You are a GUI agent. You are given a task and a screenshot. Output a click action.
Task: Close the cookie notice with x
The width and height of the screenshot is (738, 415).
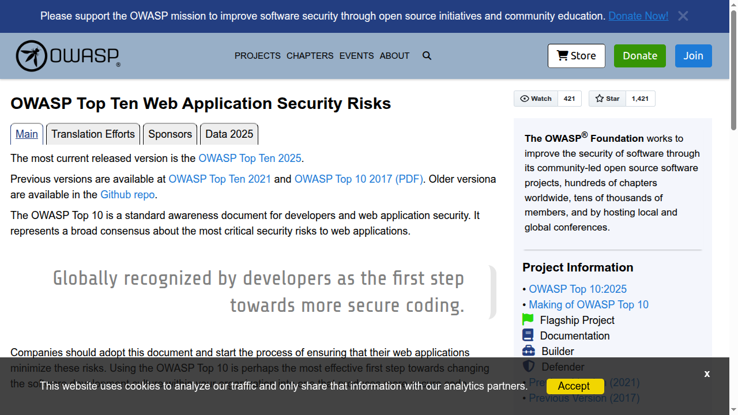click(x=707, y=373)
